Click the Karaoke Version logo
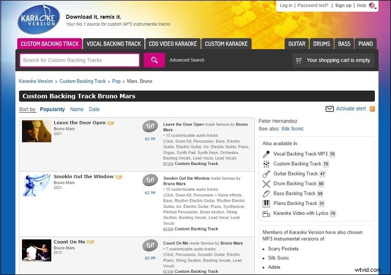391x275 pixels. (39, 19)
